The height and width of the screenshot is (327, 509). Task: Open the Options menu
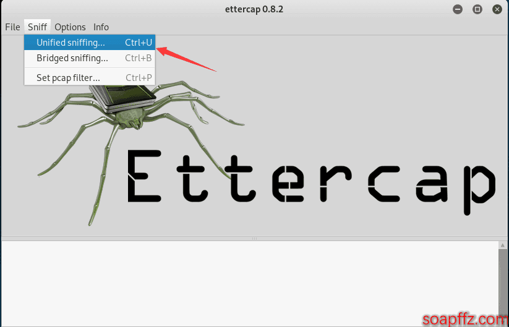tap(70, 27)
